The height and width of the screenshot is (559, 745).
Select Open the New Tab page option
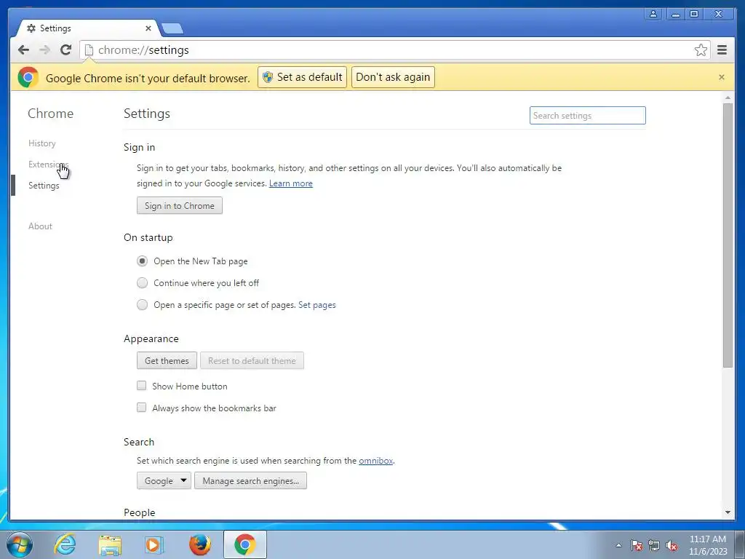pos(142,261)
